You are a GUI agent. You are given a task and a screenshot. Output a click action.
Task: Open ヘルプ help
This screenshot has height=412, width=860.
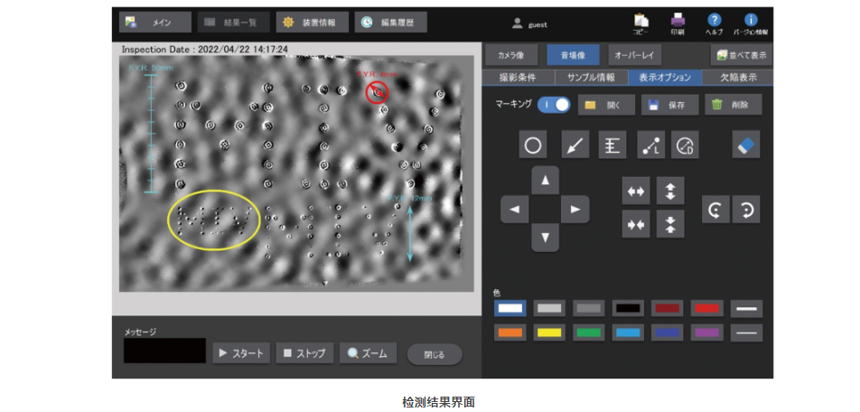click(x=714, y=24)
